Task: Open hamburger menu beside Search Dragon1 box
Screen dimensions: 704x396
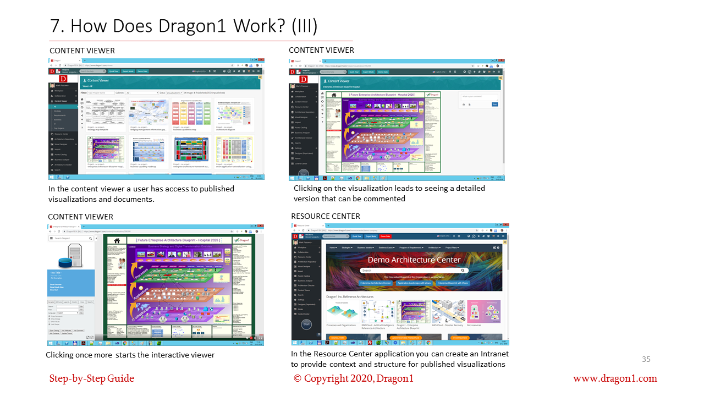Action: [x=51, y=238]
